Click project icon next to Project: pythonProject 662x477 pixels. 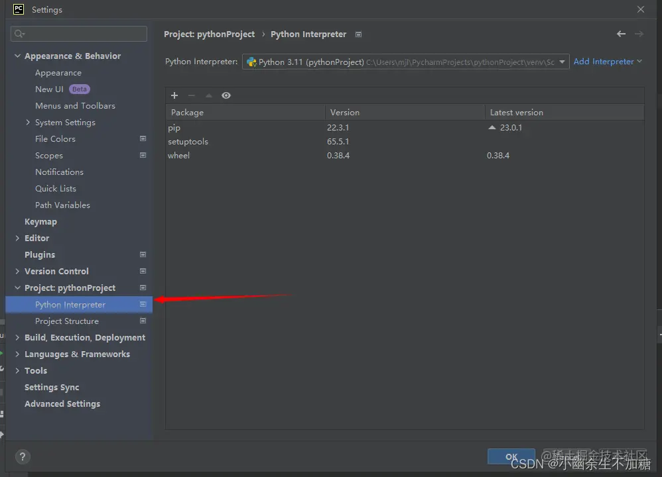pos(143,288)
